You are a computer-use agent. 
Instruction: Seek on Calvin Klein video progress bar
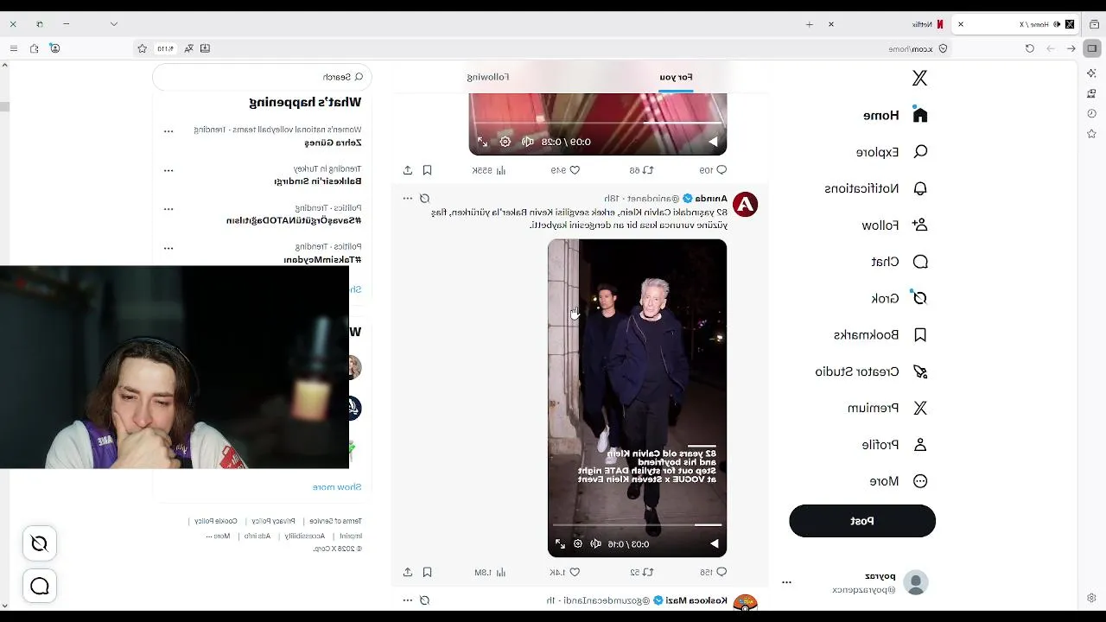coord(637,524)
